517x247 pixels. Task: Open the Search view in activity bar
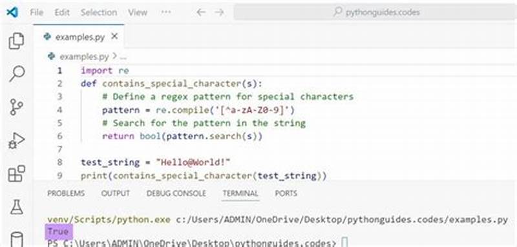(x=17, y=74)
